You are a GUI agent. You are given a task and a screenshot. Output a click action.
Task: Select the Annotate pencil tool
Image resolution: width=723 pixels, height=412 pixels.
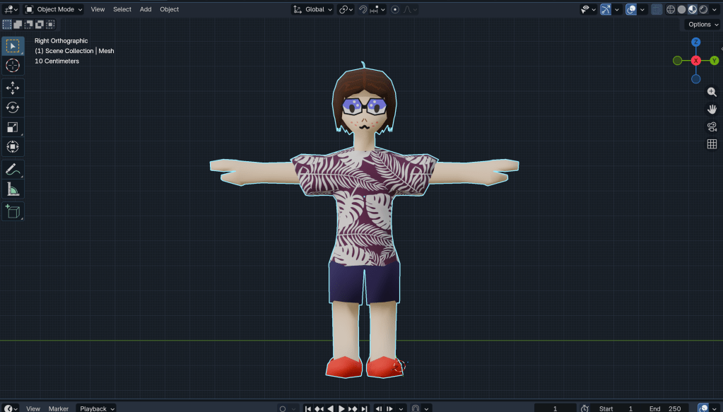click(x=13, y=170)
